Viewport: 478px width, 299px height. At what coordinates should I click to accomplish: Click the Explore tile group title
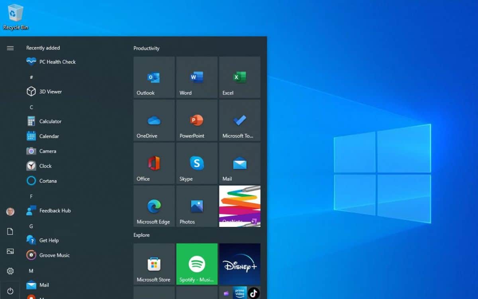click(141, 235)
